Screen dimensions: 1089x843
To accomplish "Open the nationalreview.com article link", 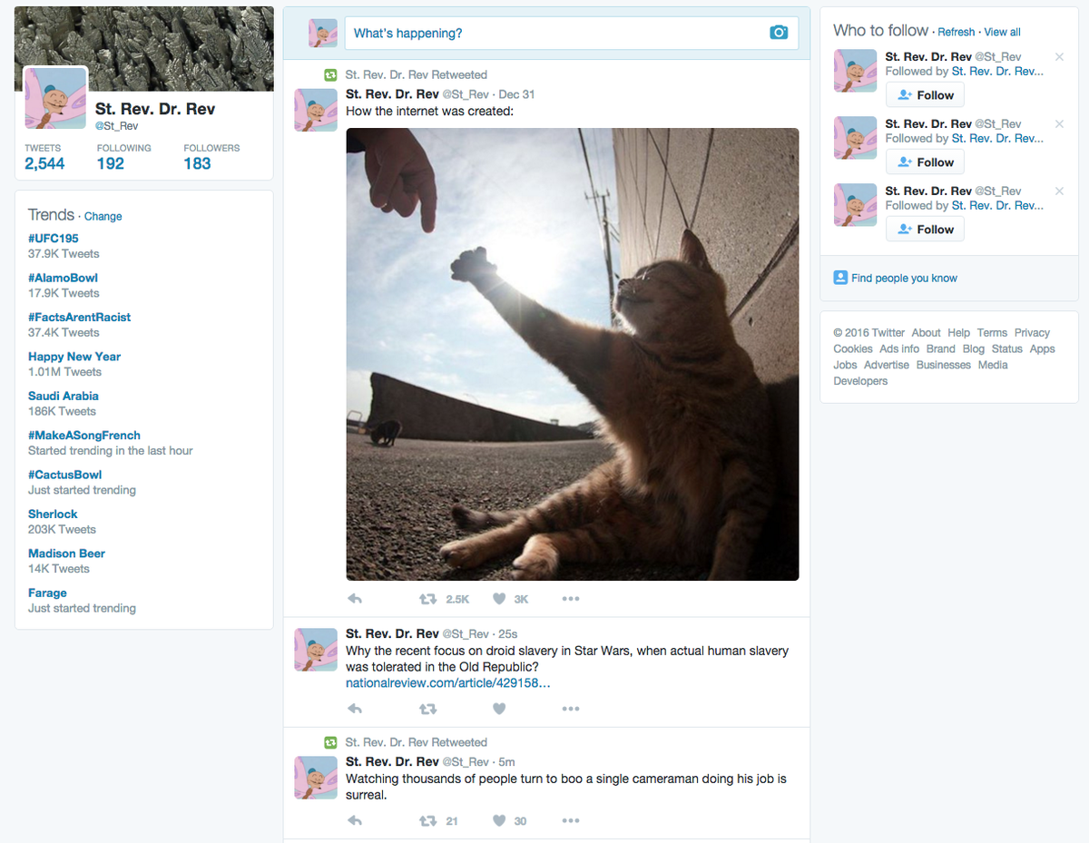I will click(447, 682).
